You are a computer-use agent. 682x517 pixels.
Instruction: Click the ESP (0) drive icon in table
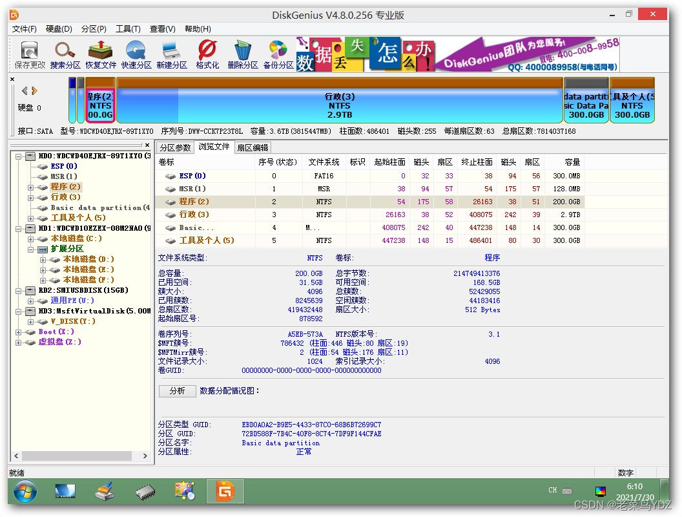(x=170, y=176)
